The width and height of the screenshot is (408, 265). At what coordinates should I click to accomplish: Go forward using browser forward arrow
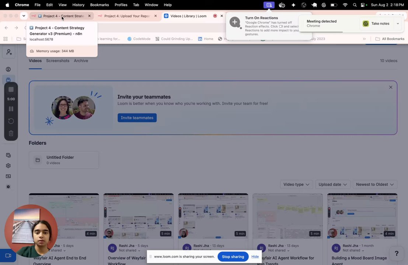[16, 28]
